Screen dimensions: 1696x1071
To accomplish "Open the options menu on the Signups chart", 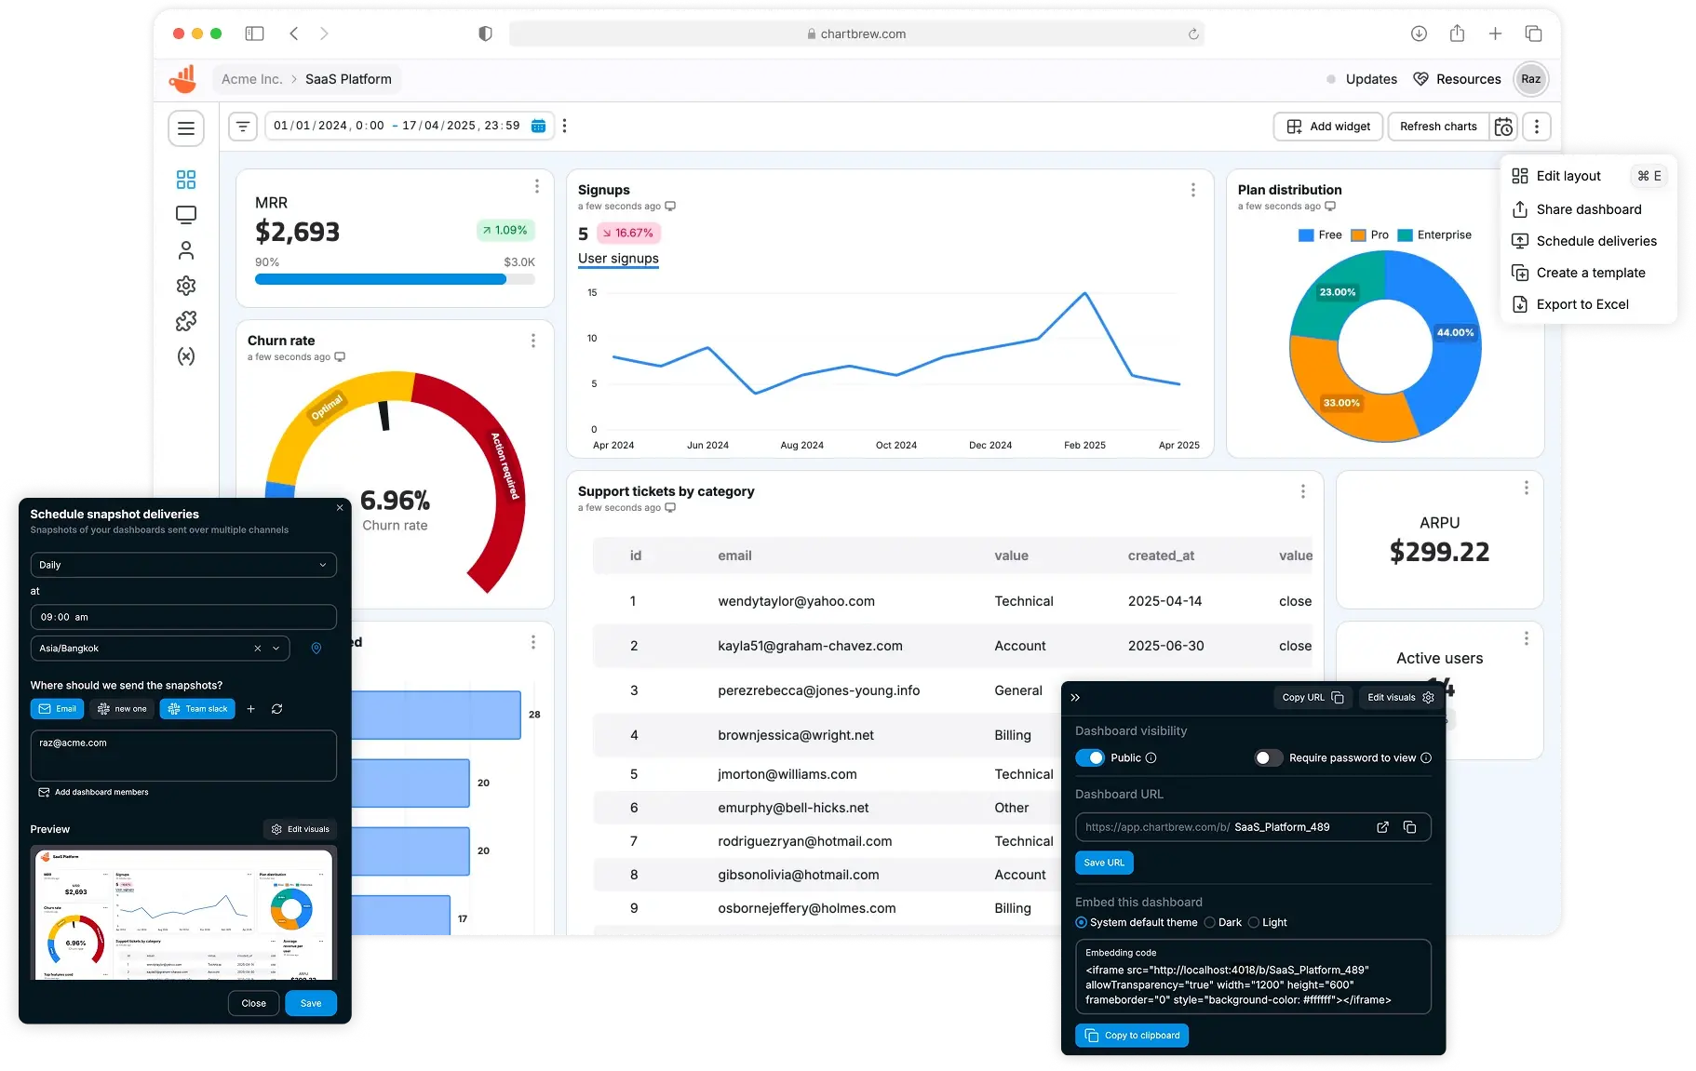I will pos(1192,190).
